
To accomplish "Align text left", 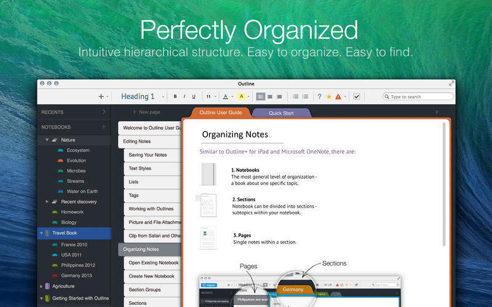I will coord(260,96).
